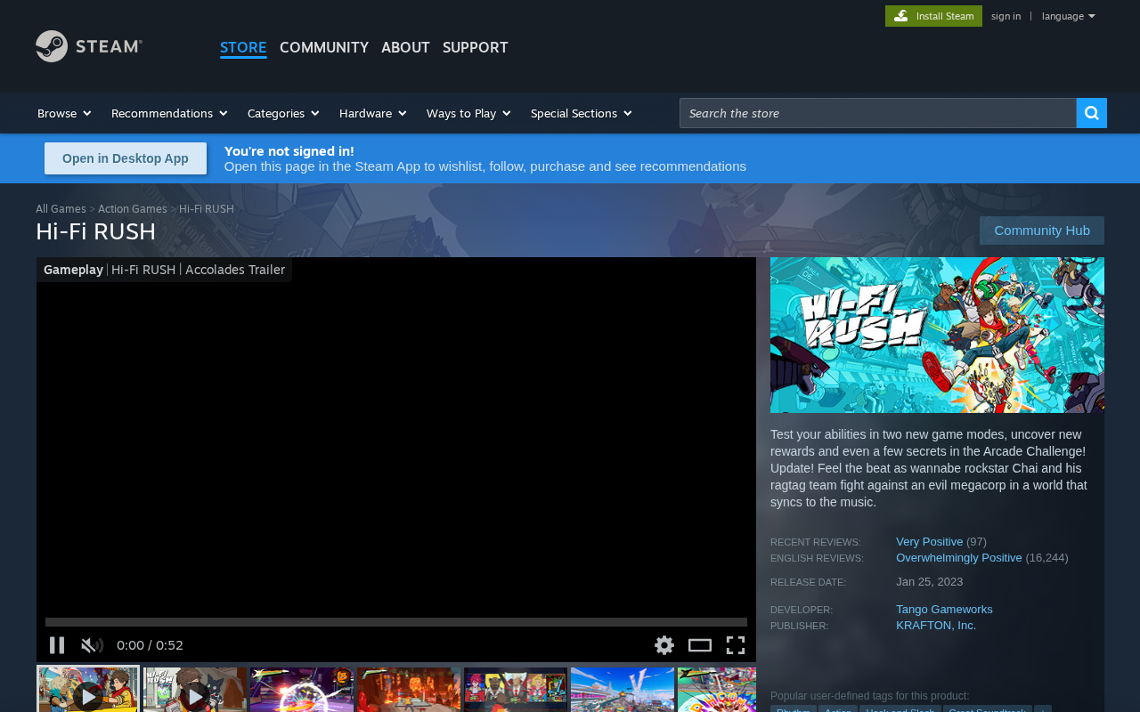Expand the Special Sections dropdown
1140x712 pixels.
point(581,113)
